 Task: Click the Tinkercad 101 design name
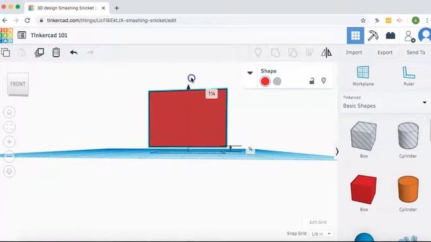point(49,35)
